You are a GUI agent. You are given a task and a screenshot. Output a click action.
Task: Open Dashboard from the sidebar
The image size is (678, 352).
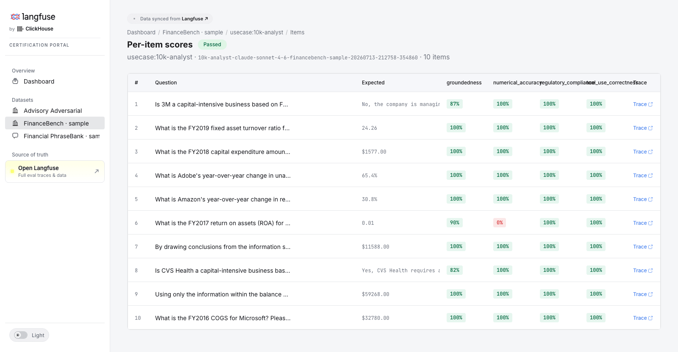pos(55,81)
